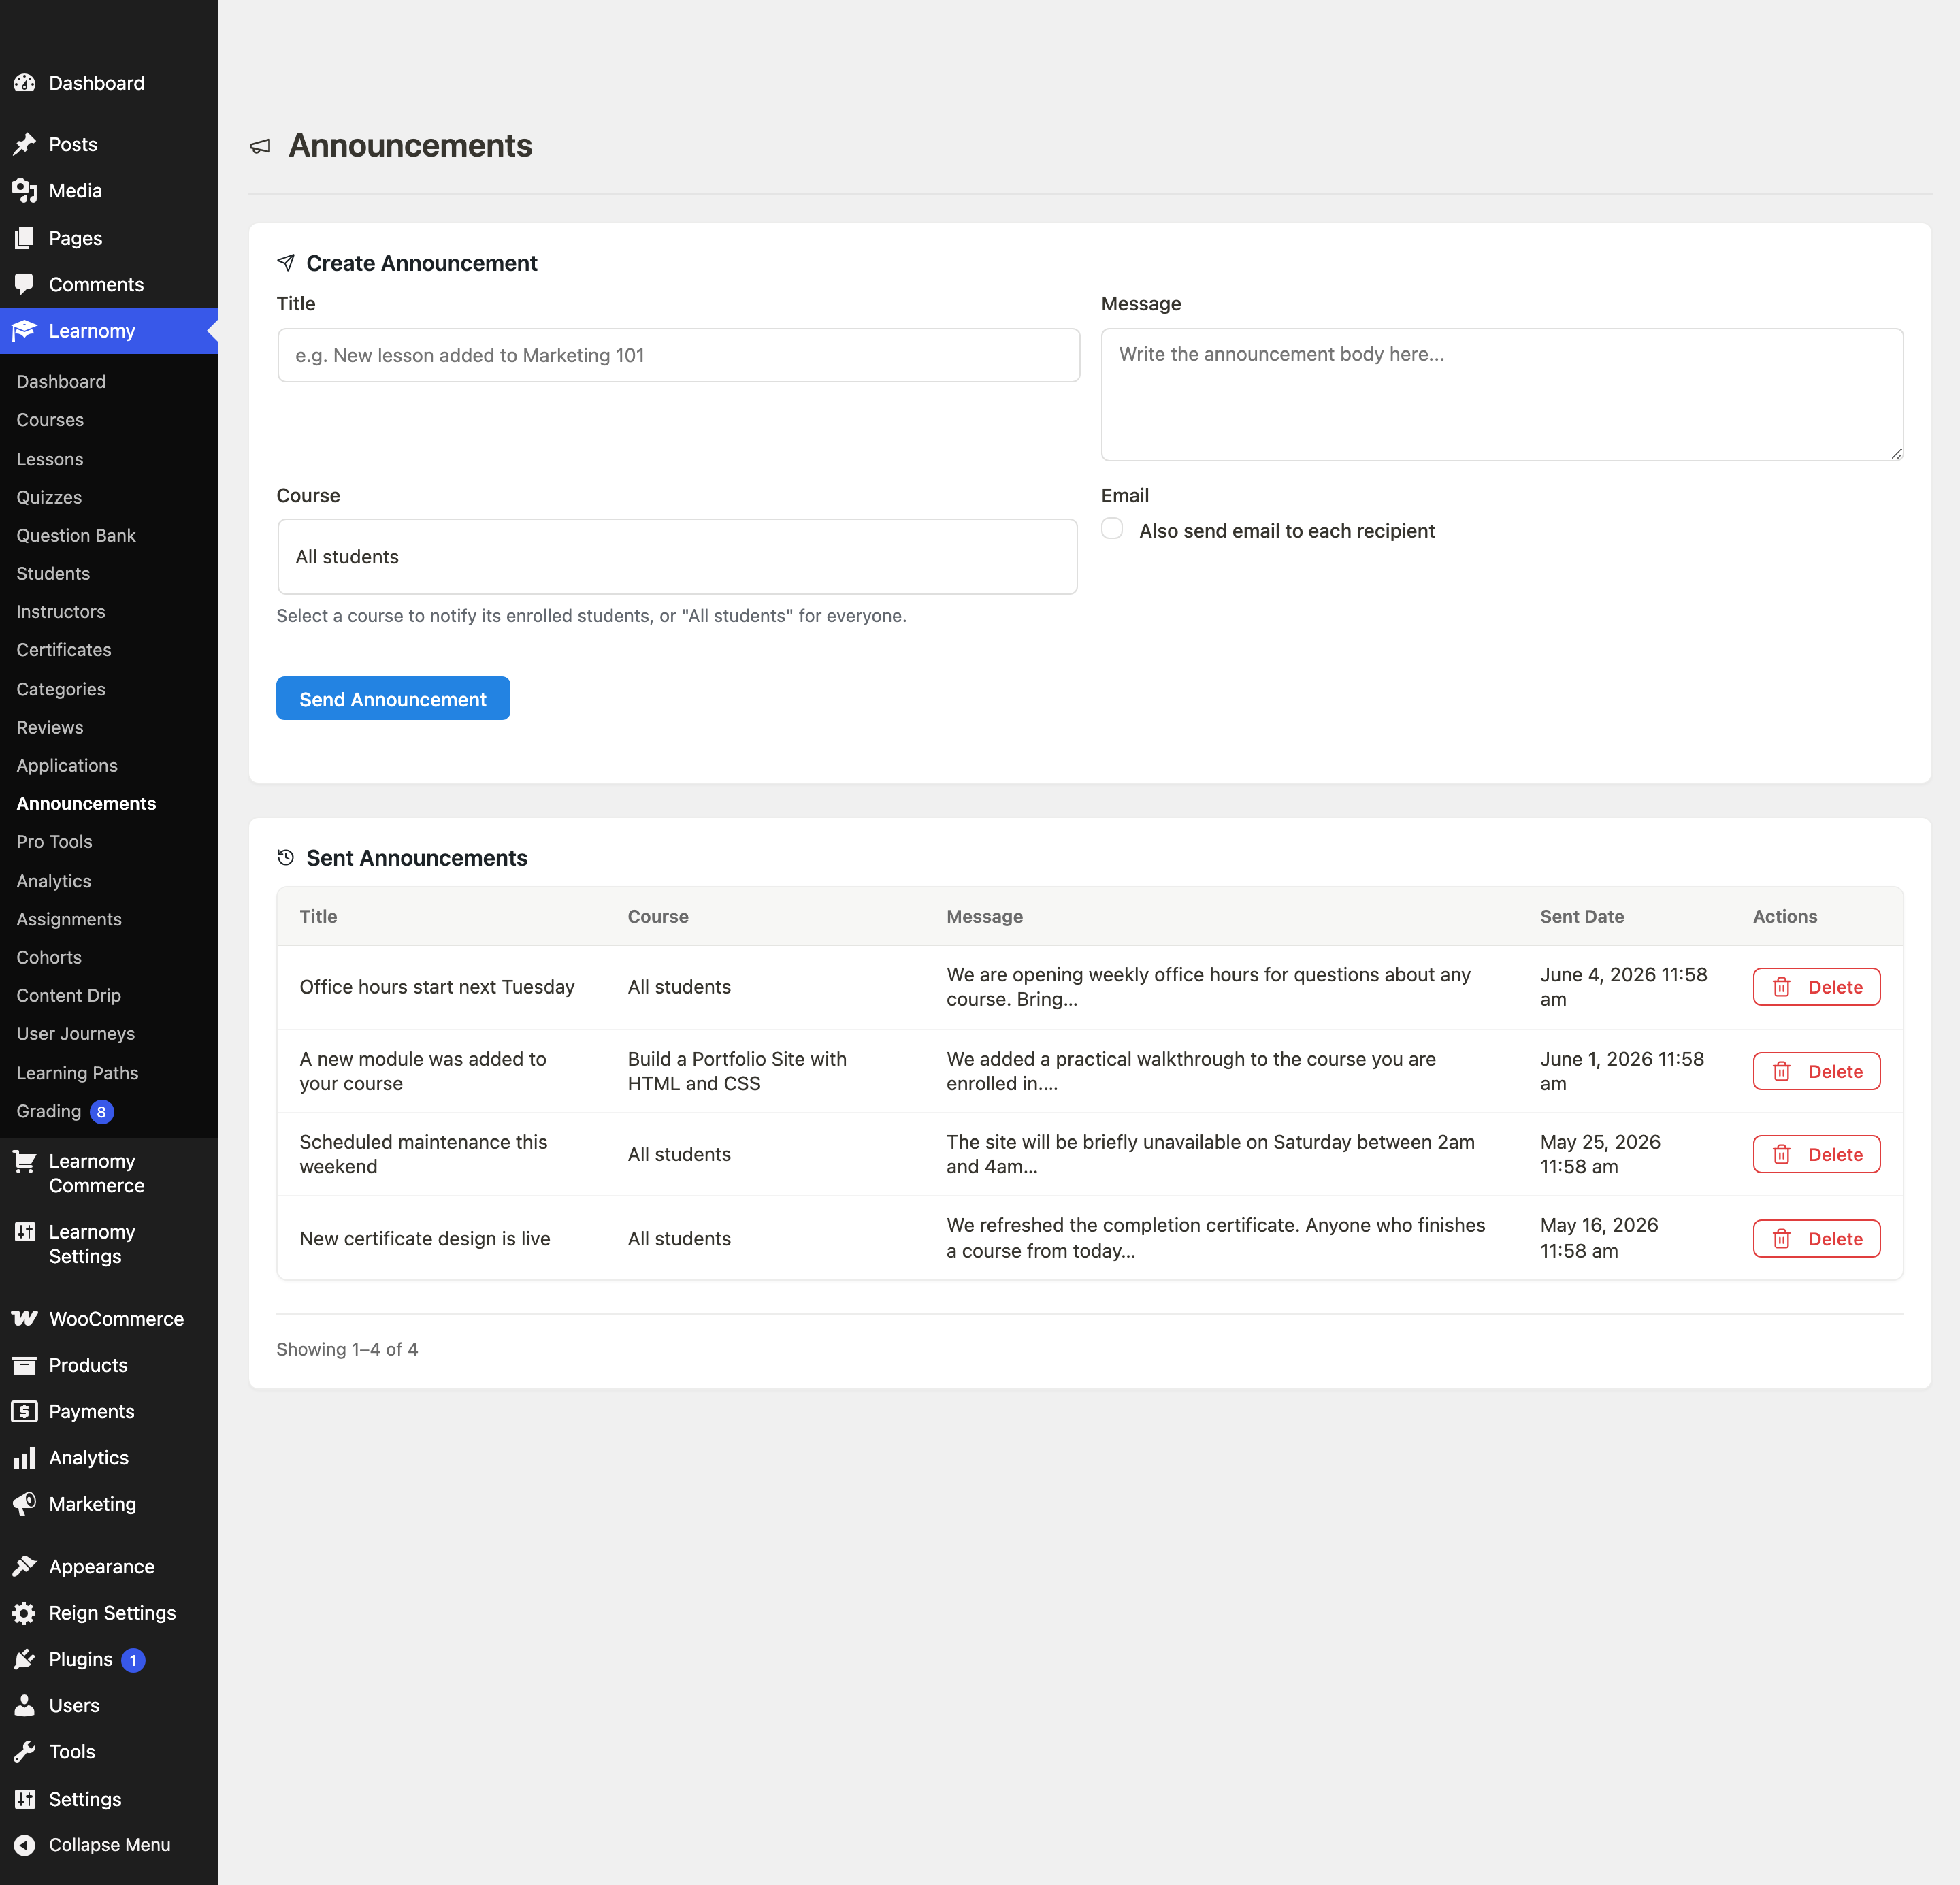Screen dimensions: 1960x1885
Task: Click the Media library icon
Action: [24, 190]
